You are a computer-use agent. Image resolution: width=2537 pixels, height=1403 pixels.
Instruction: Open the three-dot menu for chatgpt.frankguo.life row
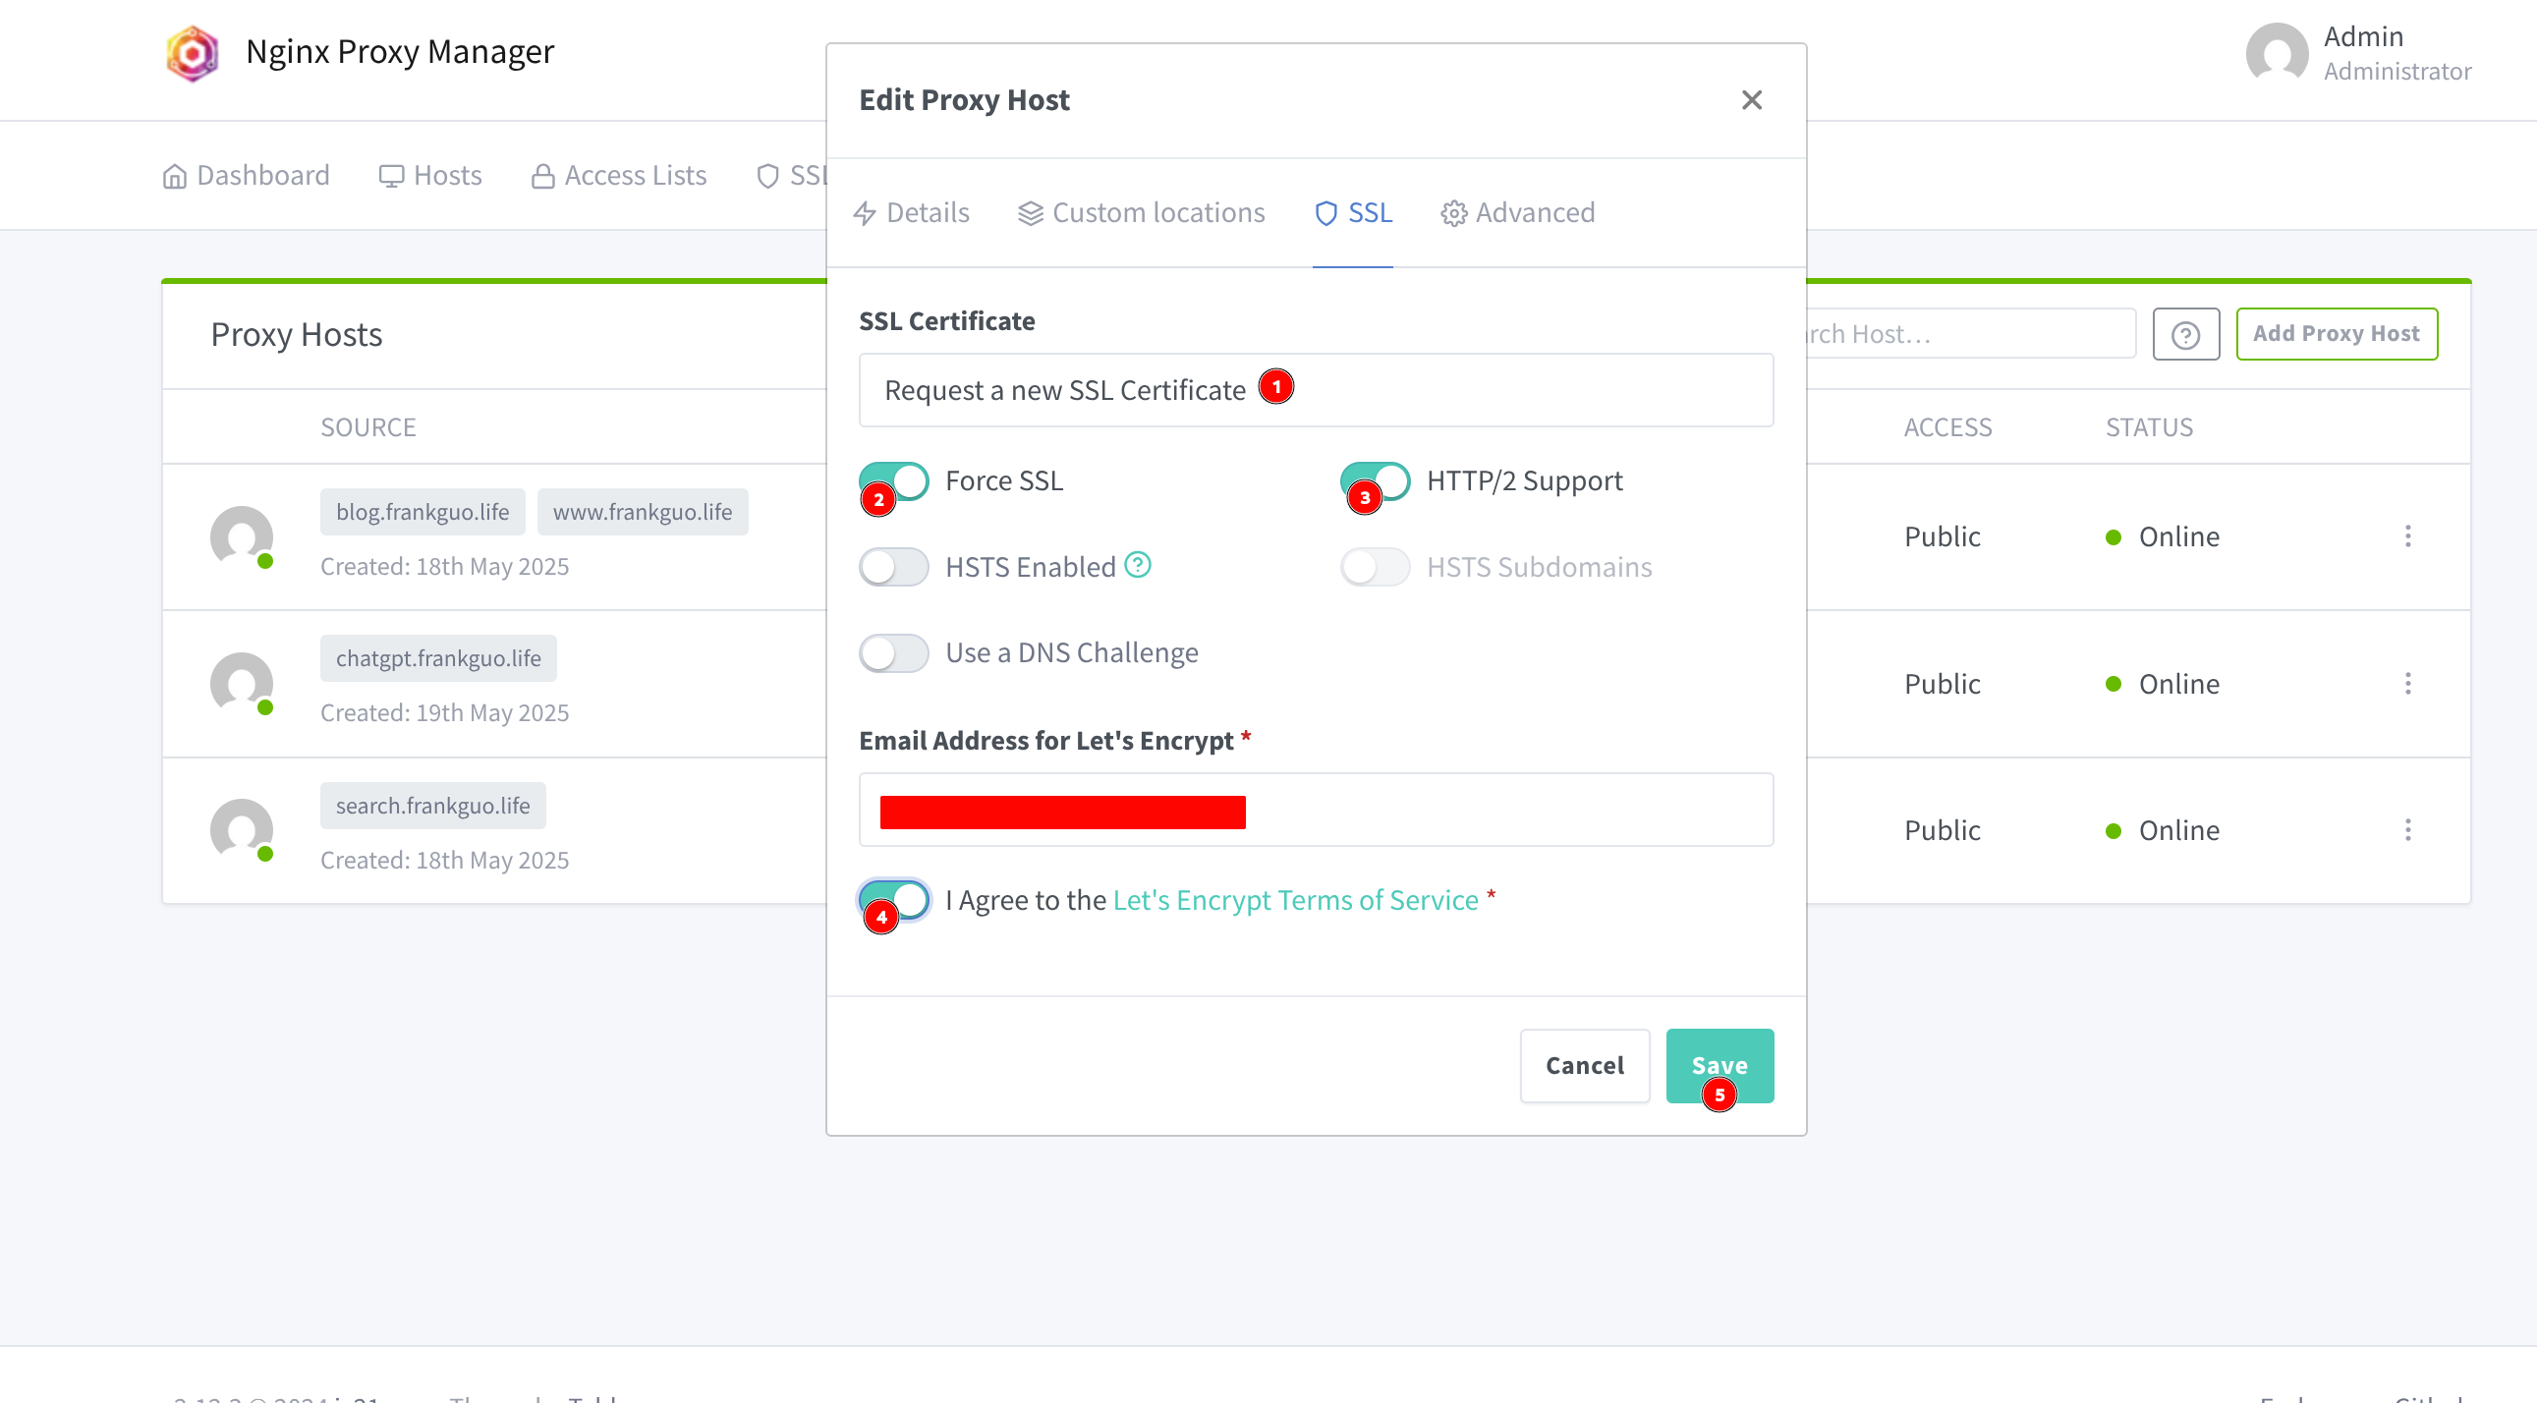click(x=2407, y=683)
